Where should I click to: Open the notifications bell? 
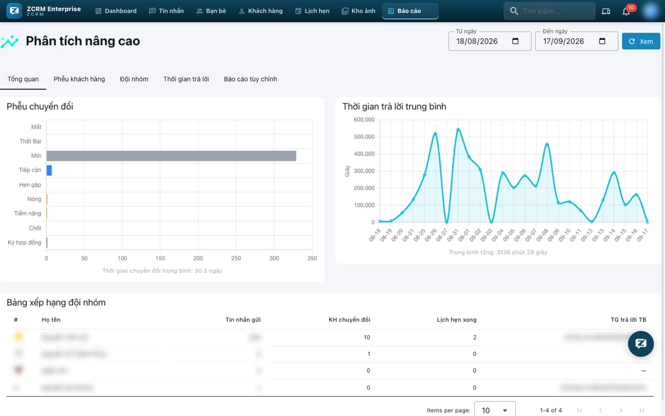click(x=626, y=11)
